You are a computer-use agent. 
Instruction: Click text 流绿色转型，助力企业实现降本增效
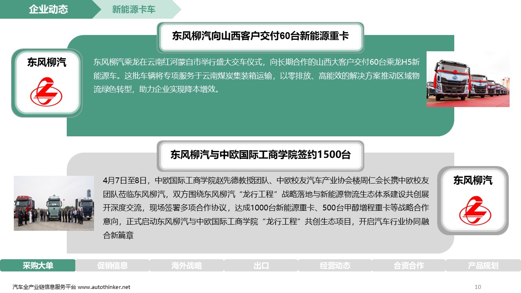tap(157, 89)
